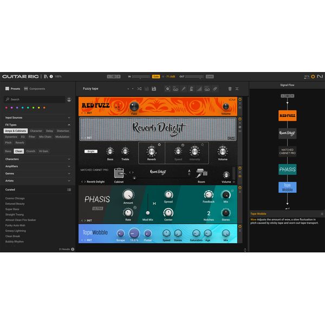
Task: Click next preset arrow on Red Fuzz INIT
Action: (x=85, y=113)
